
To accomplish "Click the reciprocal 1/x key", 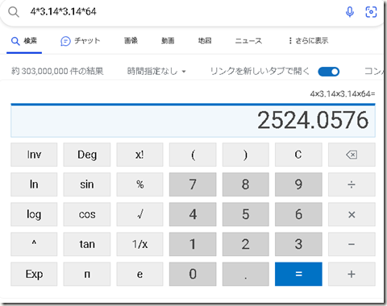I will (x=139, y=244).
